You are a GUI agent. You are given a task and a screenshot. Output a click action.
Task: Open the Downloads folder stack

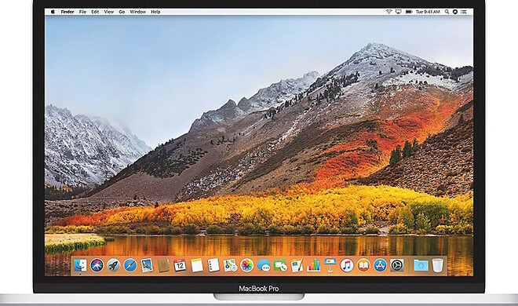point(421,265)
